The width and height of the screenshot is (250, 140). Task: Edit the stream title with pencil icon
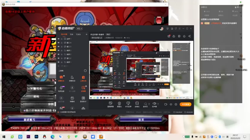[x=101, y=38]
